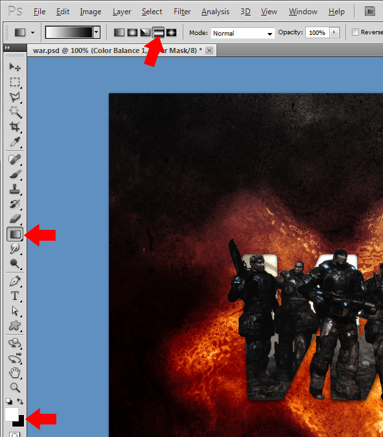The height and width of the screenshot is (437, 383).
Task: Select the Horizontal Type tool
Action: (x=15, y=296)
